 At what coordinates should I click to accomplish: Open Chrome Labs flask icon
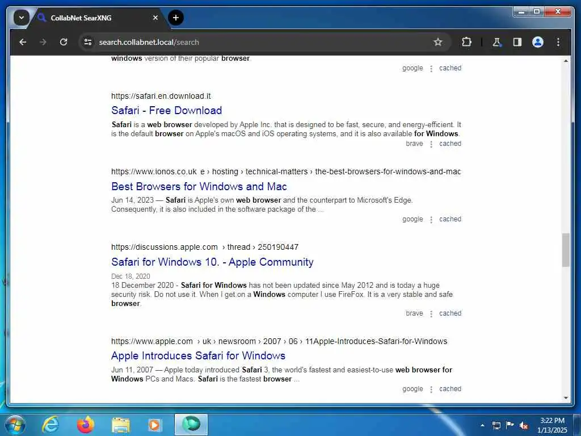pos(496,42)
